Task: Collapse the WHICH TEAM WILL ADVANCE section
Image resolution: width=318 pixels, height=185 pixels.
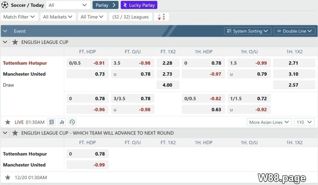Action: [5, 133]
